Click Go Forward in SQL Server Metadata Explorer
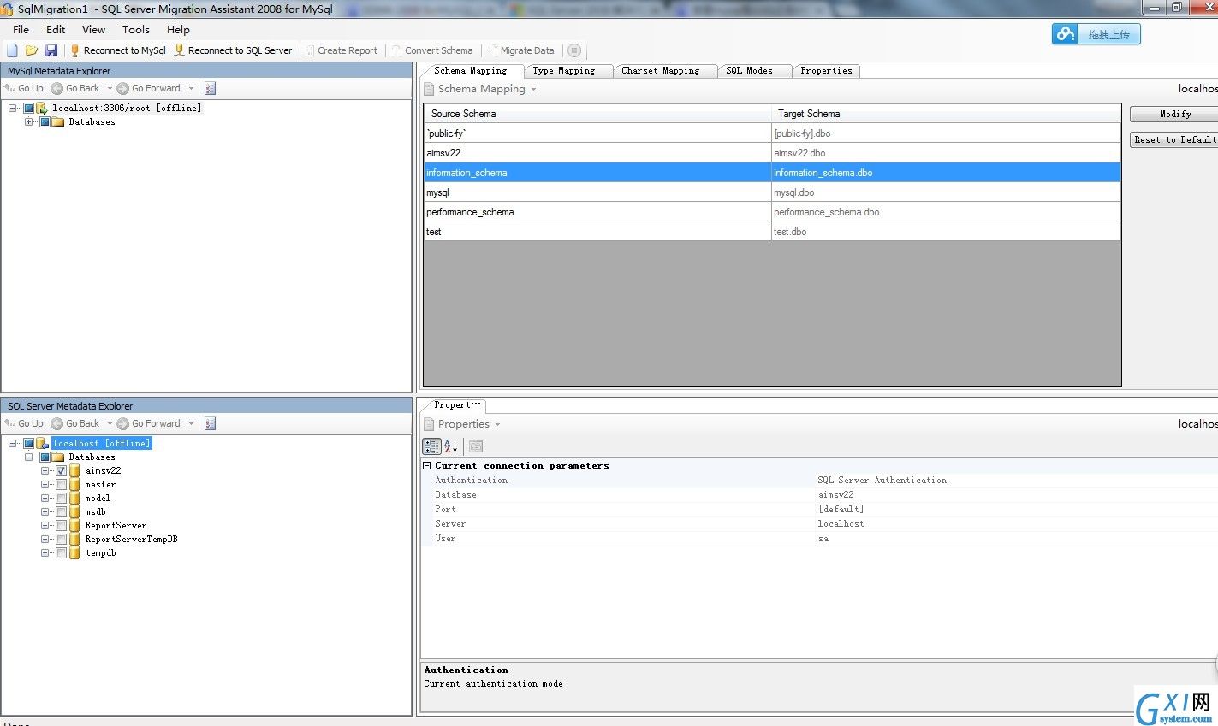This screenshot has height=726, width=1218. [149, 423]
